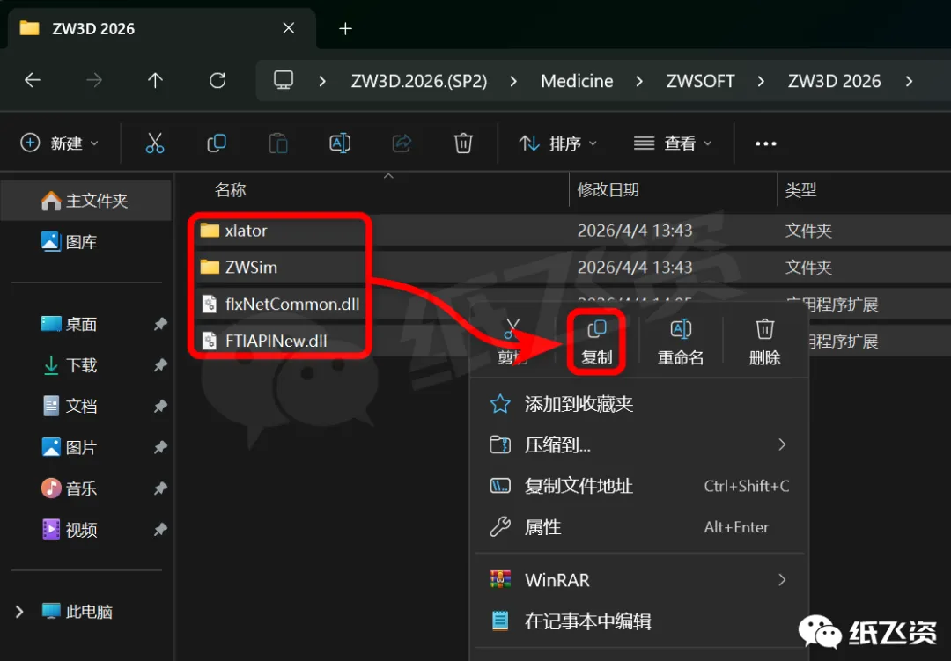Choose 在记事本中编辑 from context menu
This screenshot has width=951, height=661.
639,621
